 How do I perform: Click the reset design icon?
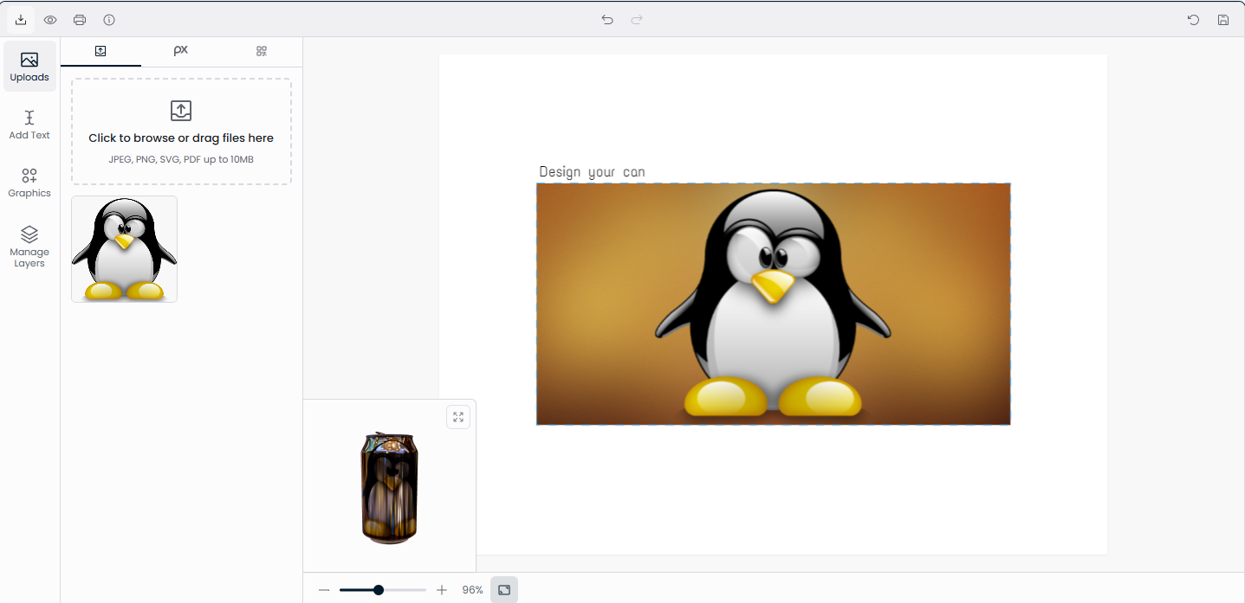click(x=1193, y=19)
